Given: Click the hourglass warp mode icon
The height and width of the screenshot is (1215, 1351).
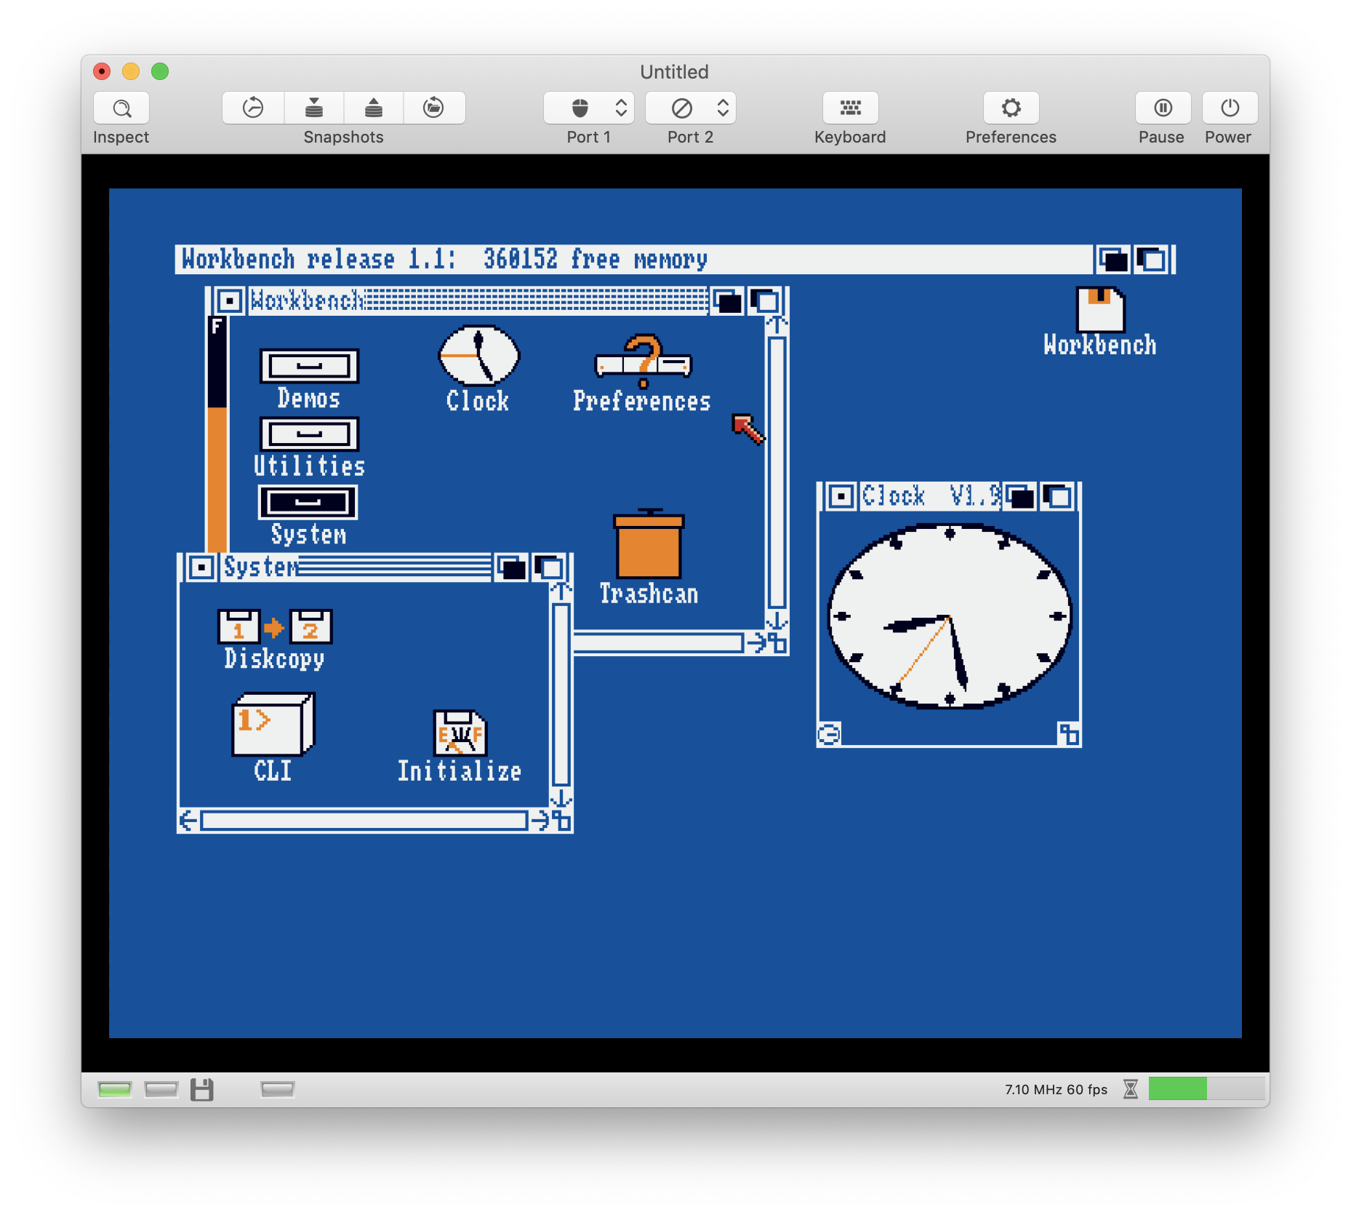Looking at the screenshot, I should pyautogui.click(x=1131, y=1089).
